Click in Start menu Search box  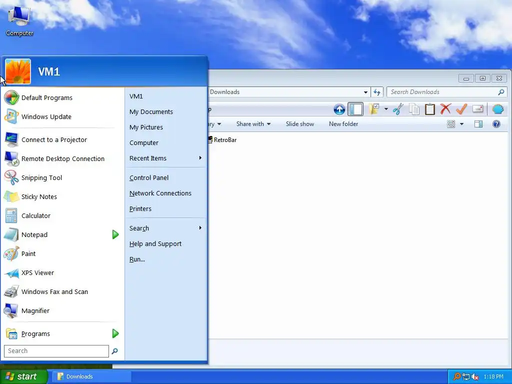pyautogui.click(x=56, y=351)
